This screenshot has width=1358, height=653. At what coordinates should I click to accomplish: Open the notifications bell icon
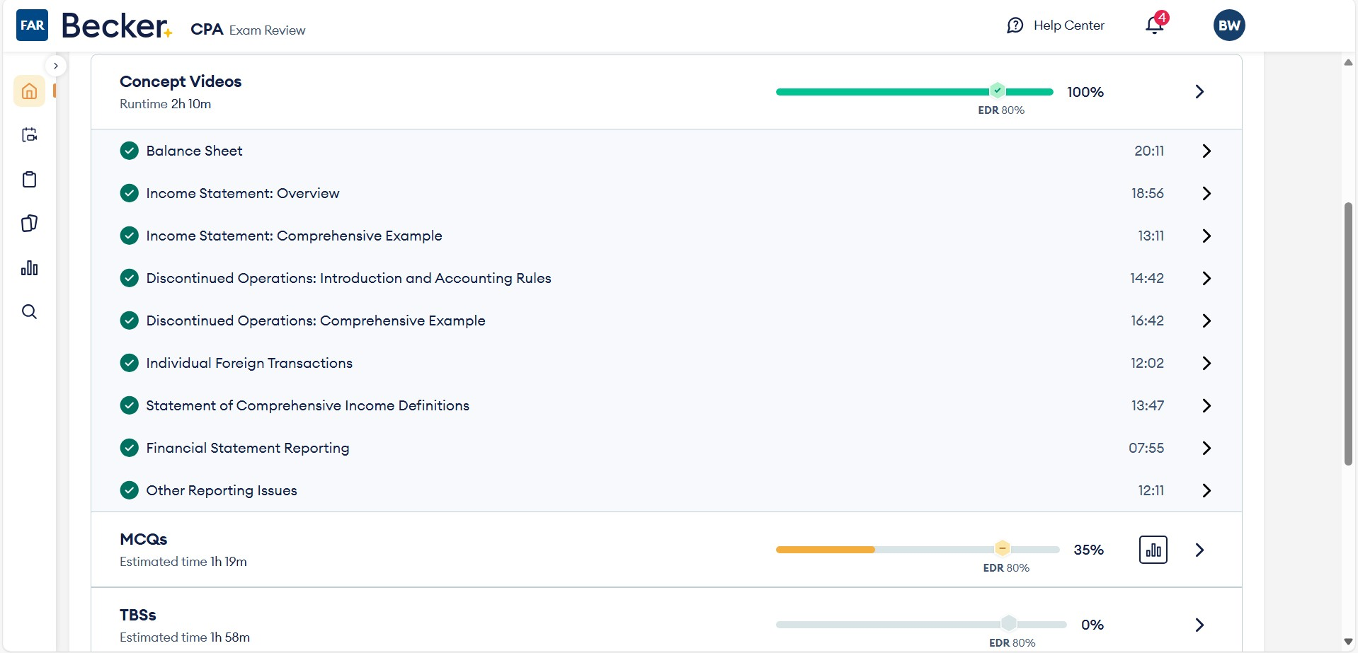pyautogui.click(x=1154, y=25)
